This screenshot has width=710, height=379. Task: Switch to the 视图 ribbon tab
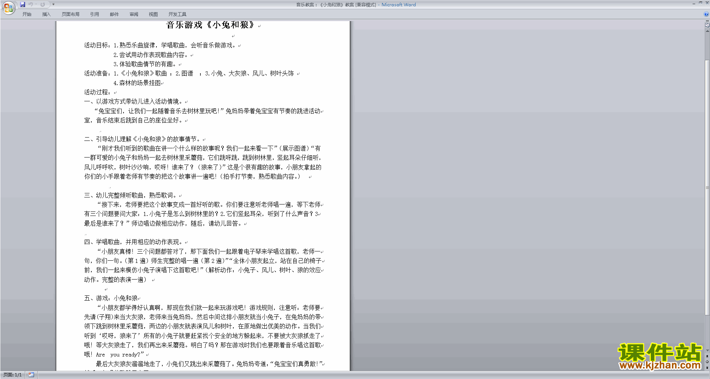(x=153, y=14)
